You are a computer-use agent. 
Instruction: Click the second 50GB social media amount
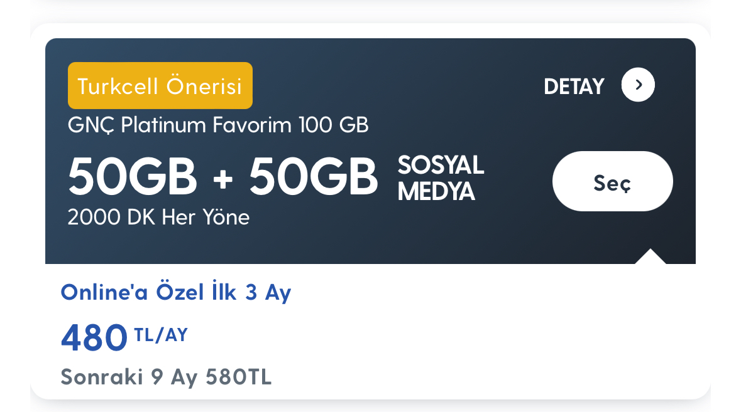[x=314, y=177]
